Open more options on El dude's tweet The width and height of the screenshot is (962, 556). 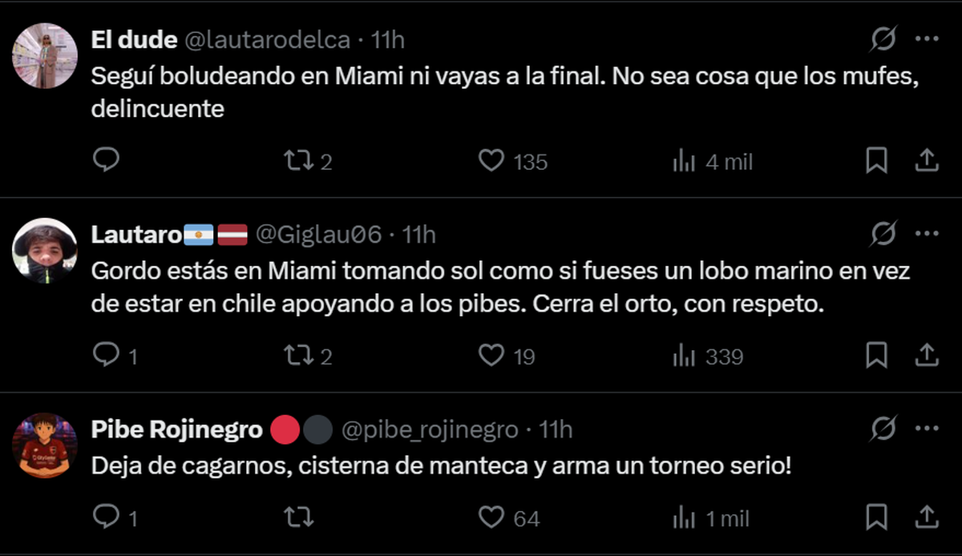pos(927,38)
